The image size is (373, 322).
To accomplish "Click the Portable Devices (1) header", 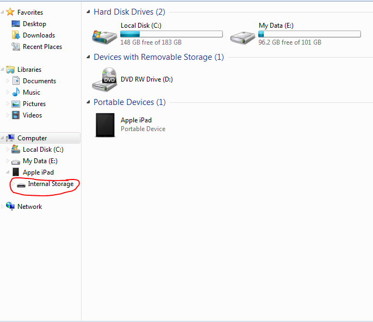I will tap(129, 102).
